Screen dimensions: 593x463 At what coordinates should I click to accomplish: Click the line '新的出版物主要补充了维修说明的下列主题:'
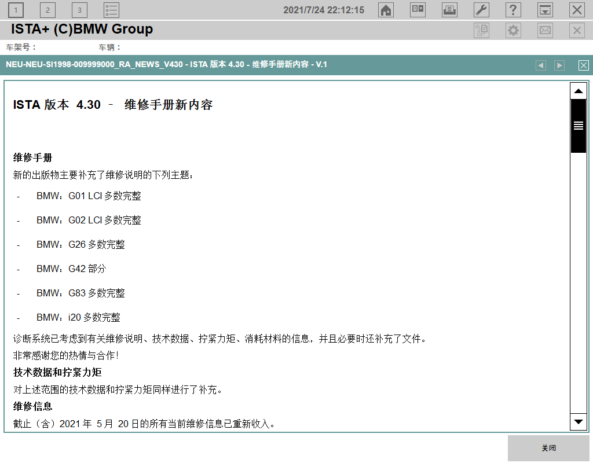(x=103, y=175)
